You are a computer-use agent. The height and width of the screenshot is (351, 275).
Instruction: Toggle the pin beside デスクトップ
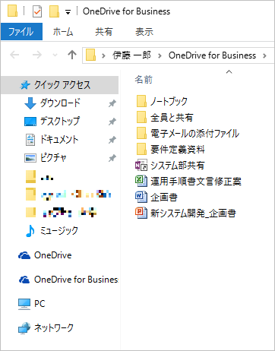112,122
